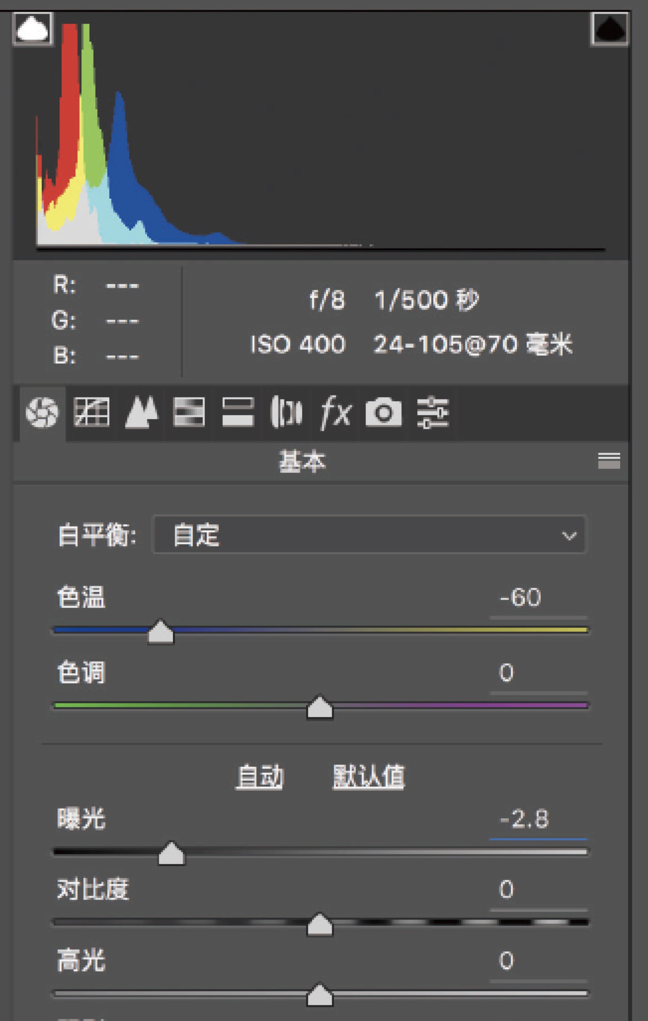This screenshot has height=1021, width=648.
Task: Open the 基本 panel options menu
Action: [609, 461]
